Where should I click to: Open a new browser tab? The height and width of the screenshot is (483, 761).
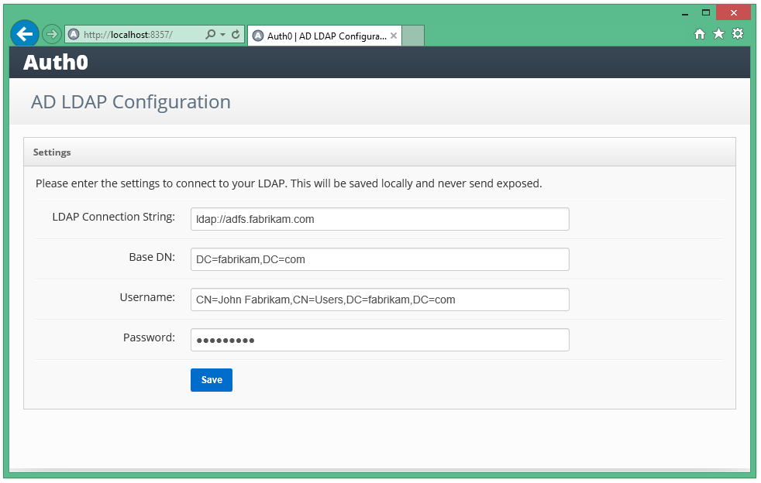pyautogui.click(x=413, y=36)
